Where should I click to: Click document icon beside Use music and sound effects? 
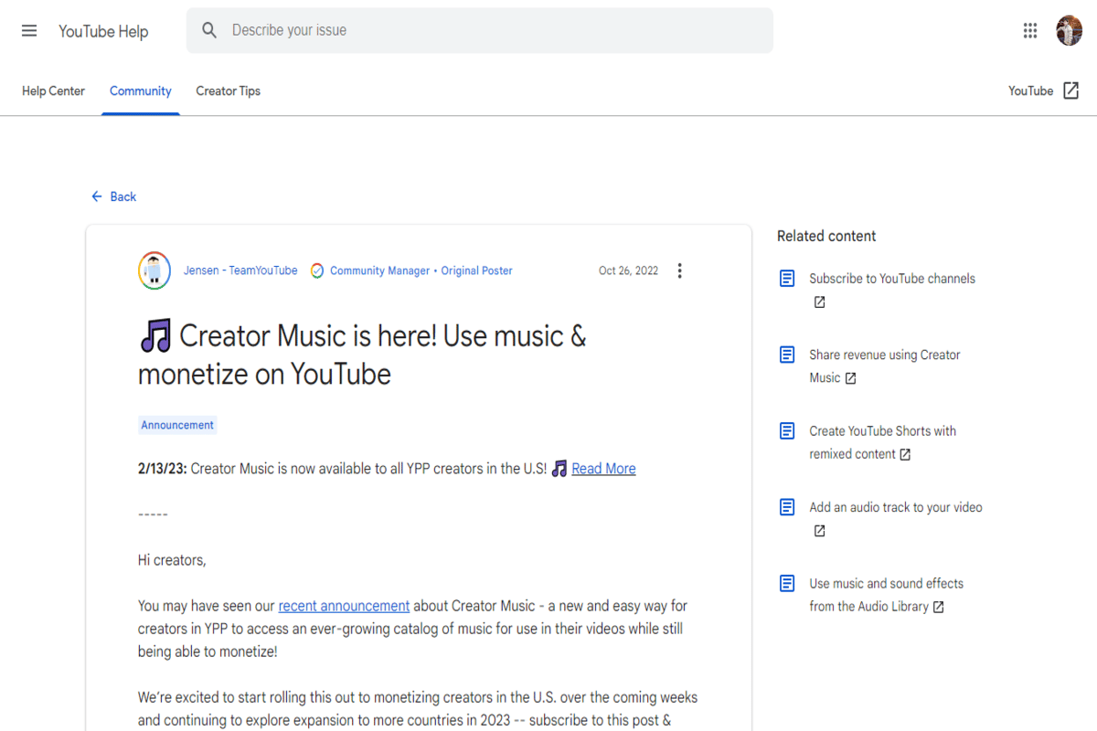coord(787,583)
